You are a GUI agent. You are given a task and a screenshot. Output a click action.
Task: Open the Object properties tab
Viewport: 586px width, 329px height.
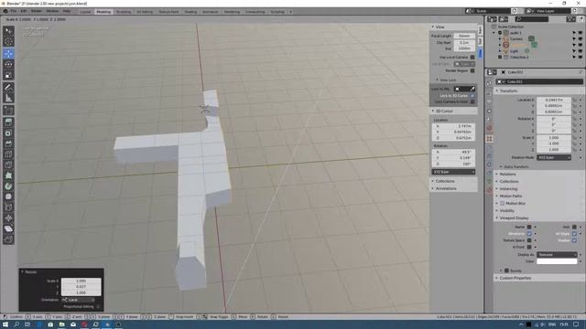(489, 138)
